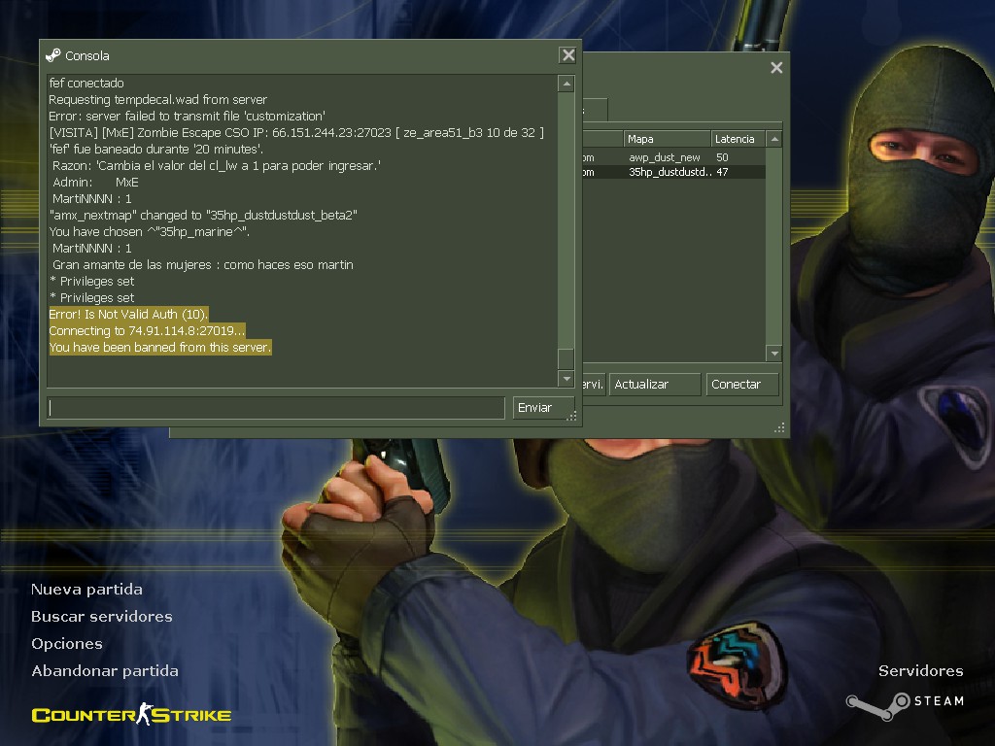
Task: Click 'Connecting to 74.91.114.8:27019...' console line
Action: pyautogui.click(x=147, y=331)
